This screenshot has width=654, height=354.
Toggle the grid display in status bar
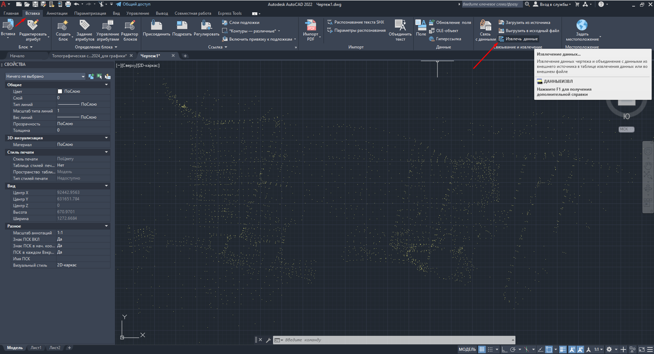482,349
